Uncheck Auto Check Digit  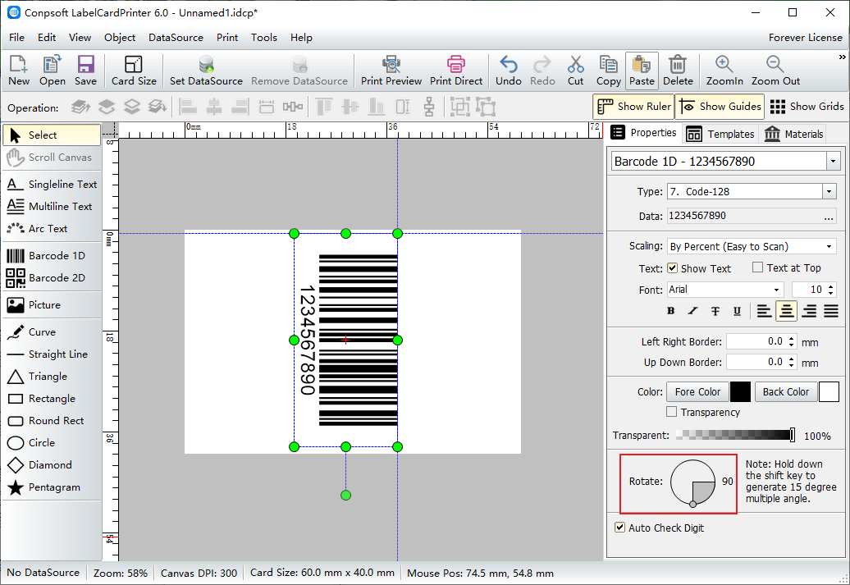[x=619, y=527]
